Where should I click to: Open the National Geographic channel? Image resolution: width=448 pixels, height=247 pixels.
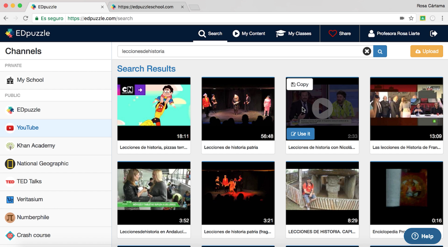pos(42,164)
